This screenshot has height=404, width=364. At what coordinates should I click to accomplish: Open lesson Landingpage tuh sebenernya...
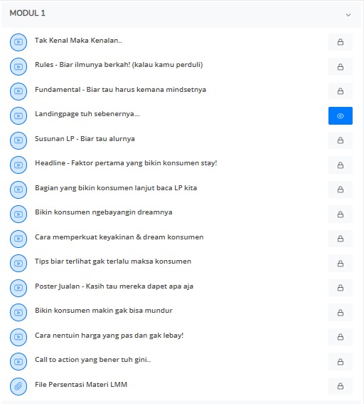(x=87, y=114)
